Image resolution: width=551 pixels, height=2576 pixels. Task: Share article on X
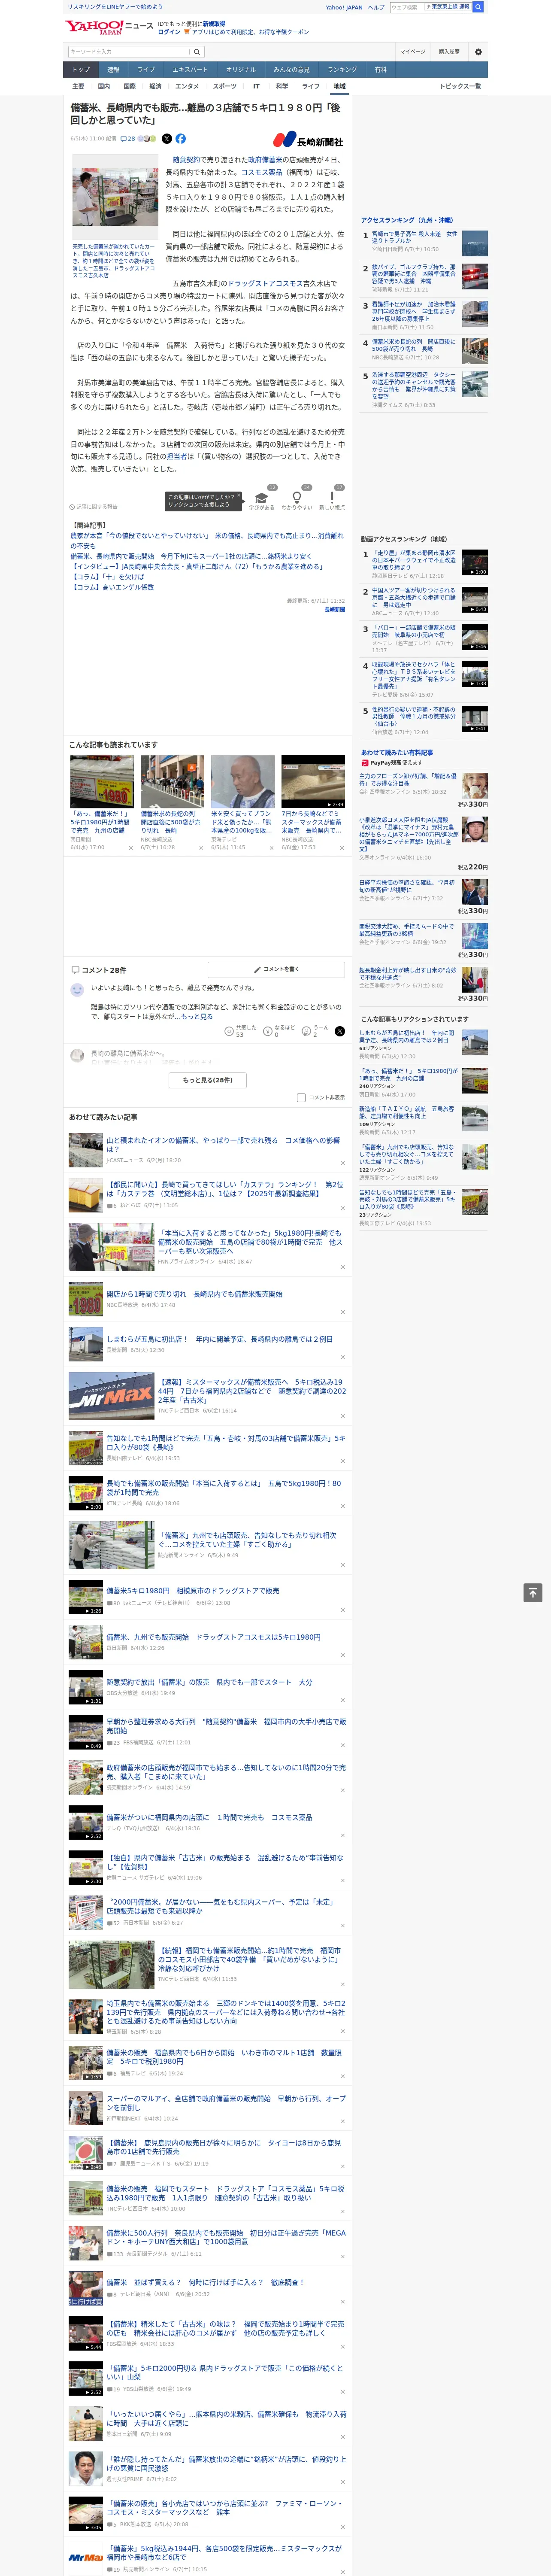167,139
